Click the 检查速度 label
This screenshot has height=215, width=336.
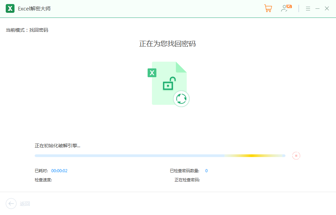[43, 180]
